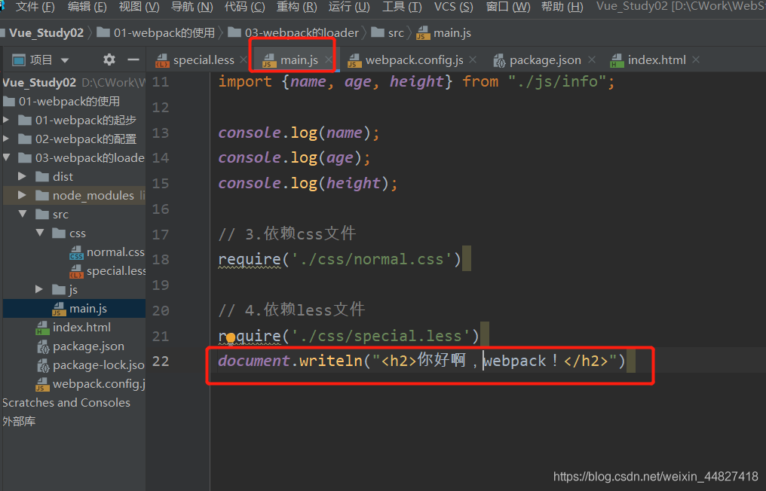Click the yellow intention lightbulb on line 21
The height and width of the screenshot is (491, 766).
coord(231,337)
